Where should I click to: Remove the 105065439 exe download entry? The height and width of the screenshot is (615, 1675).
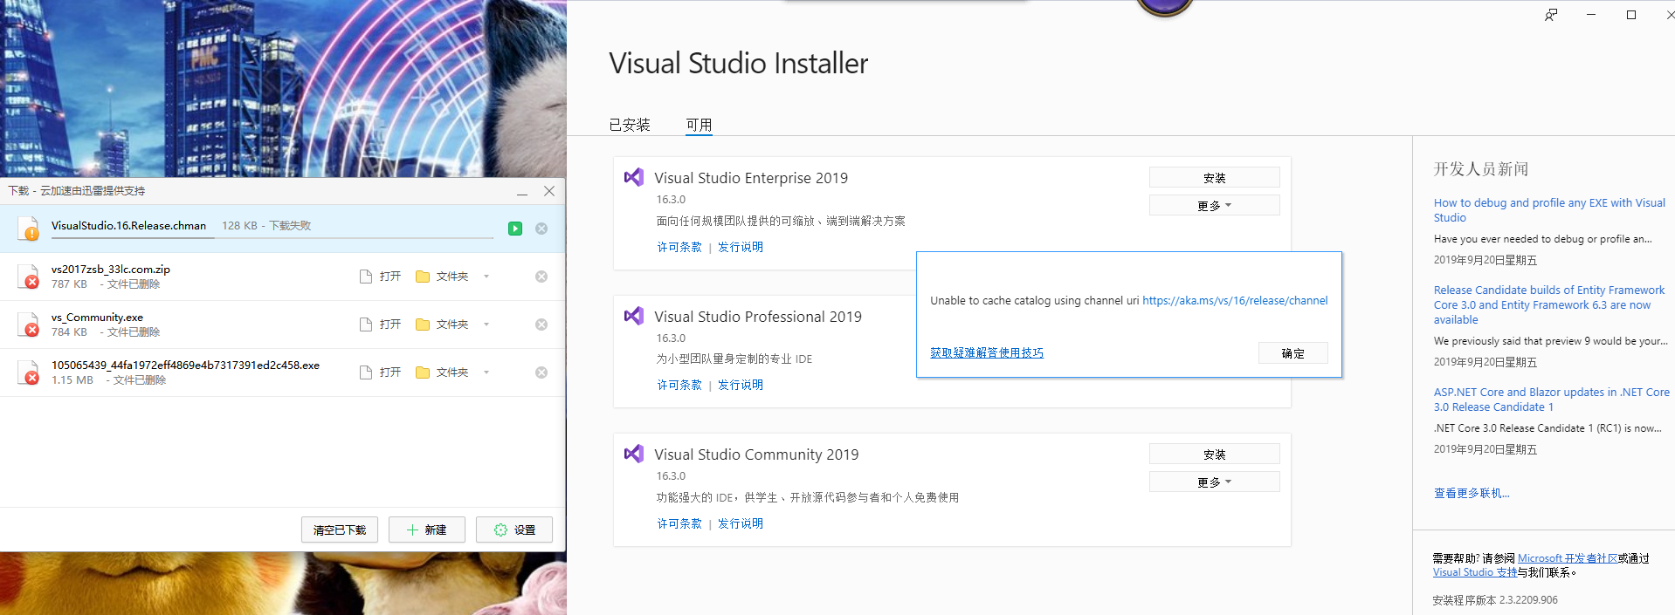(541, 372)
